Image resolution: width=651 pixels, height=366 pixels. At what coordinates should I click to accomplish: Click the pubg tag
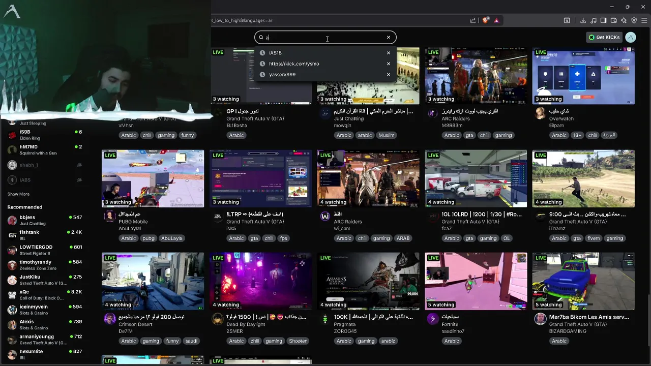(148, 238)
